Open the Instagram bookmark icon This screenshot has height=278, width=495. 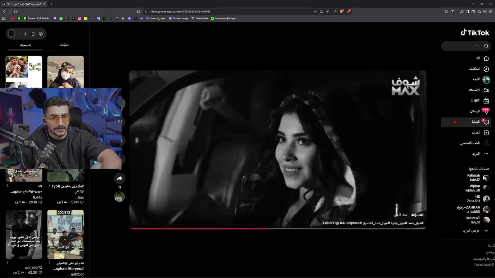tap(80, 18)
